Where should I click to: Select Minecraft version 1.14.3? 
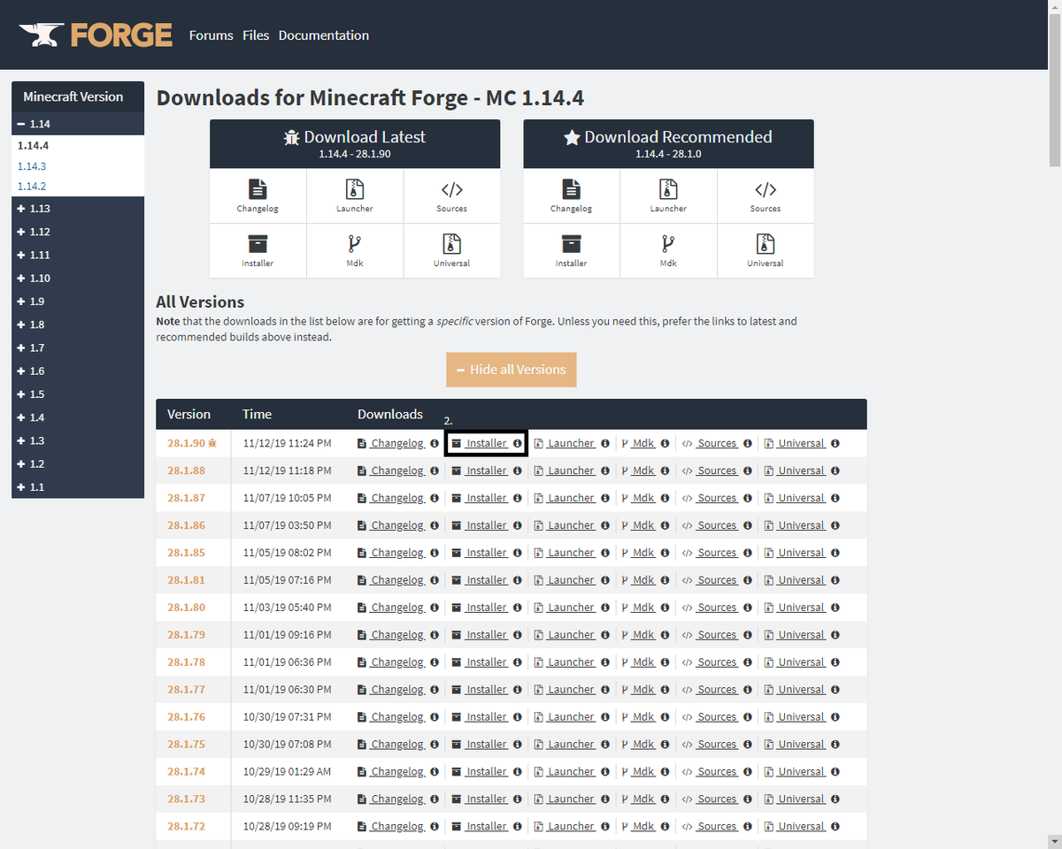[x=32, y=166]
